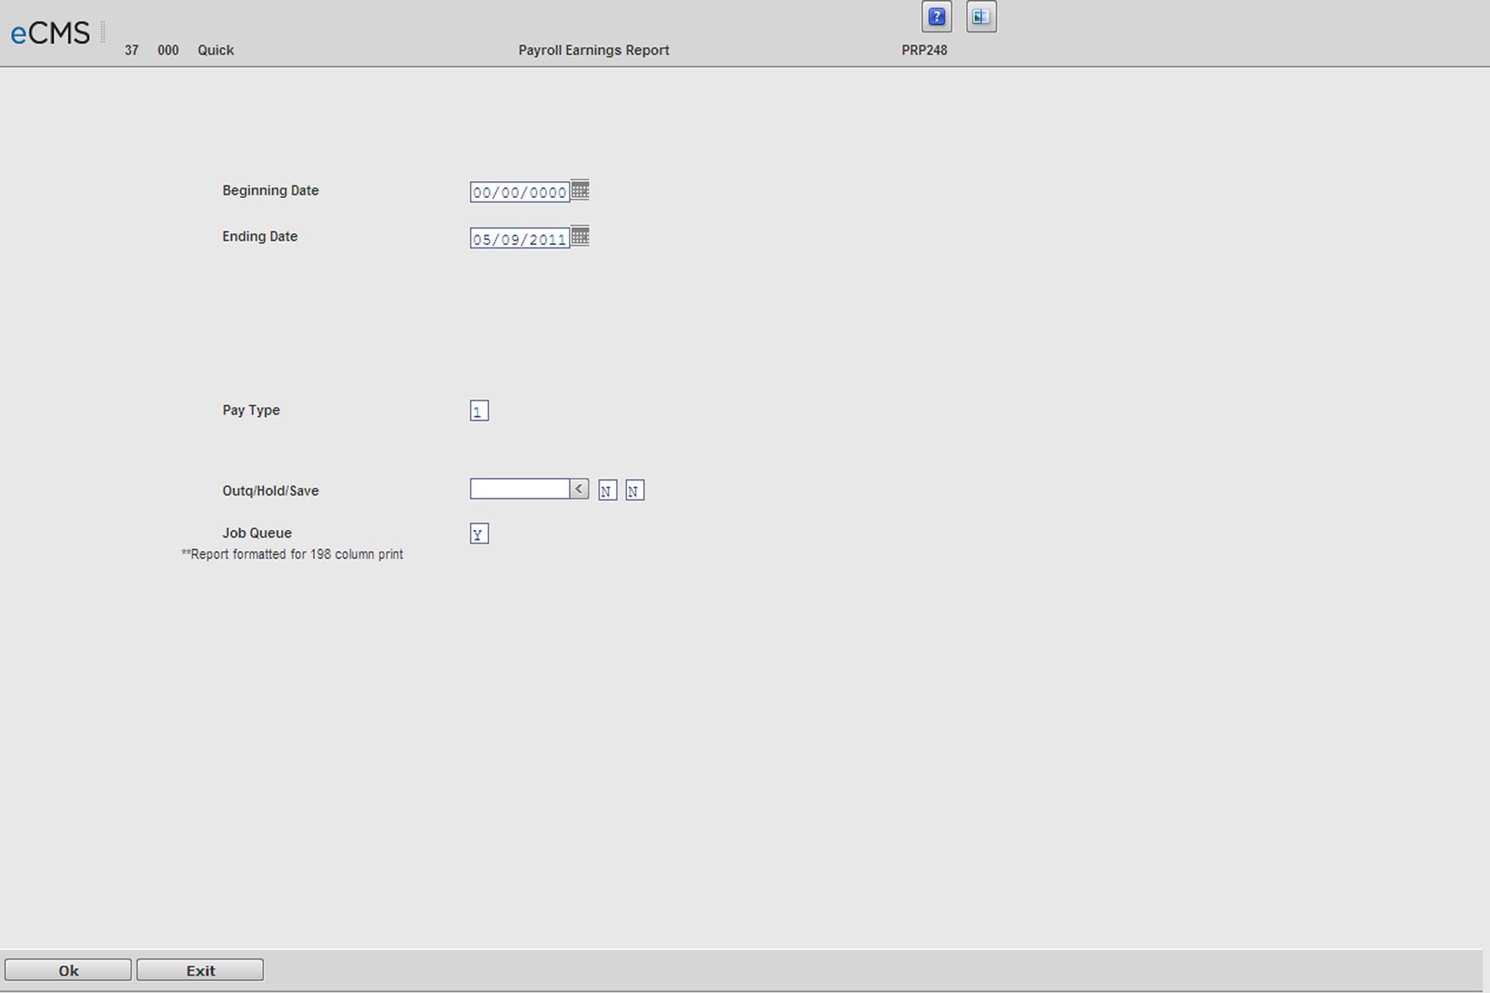Click the 000 division text

point(168,50)
